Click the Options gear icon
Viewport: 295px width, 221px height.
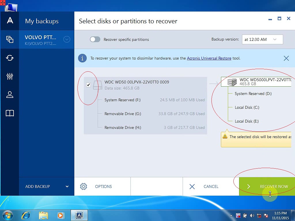pyautogui.click(x=84, y=186)
